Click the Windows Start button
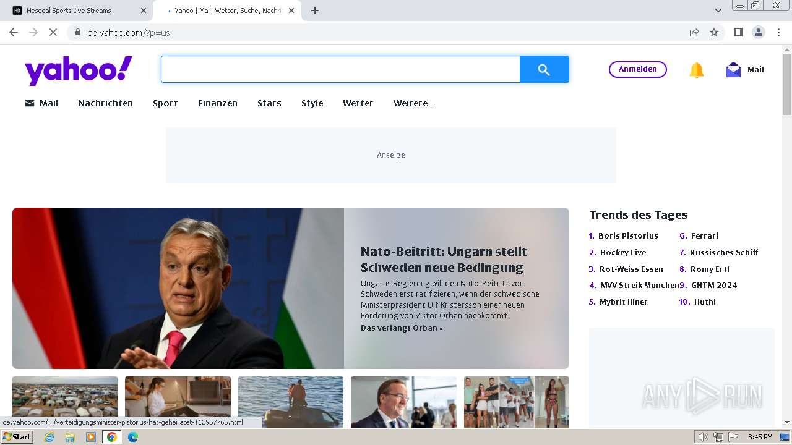Viewport: 792px width, 445px height. [x=17, y=437]
